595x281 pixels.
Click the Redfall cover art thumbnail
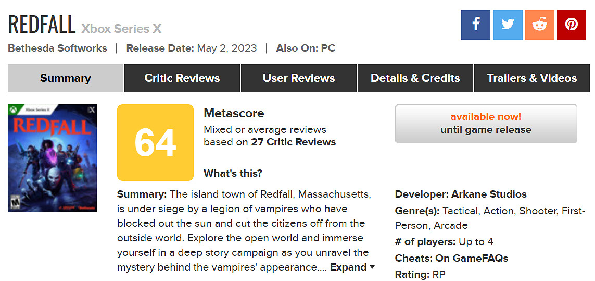pyautogui.click(x=52, y=158)
